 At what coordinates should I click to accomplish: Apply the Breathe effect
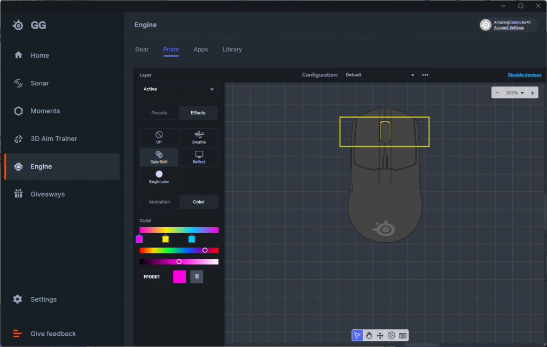click(199, 137)
